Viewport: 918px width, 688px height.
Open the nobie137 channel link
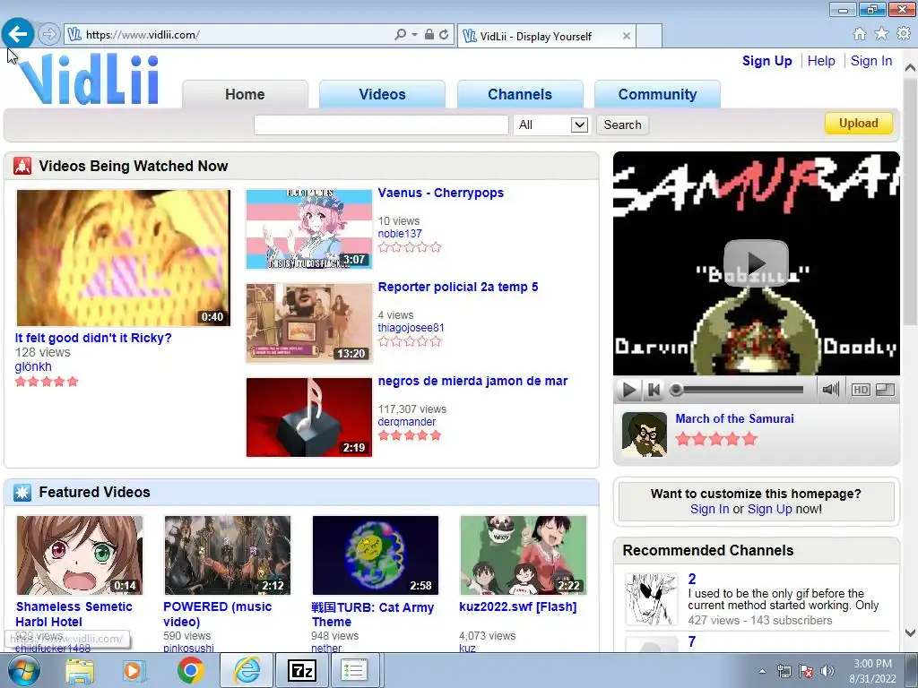tap(400, 234)
